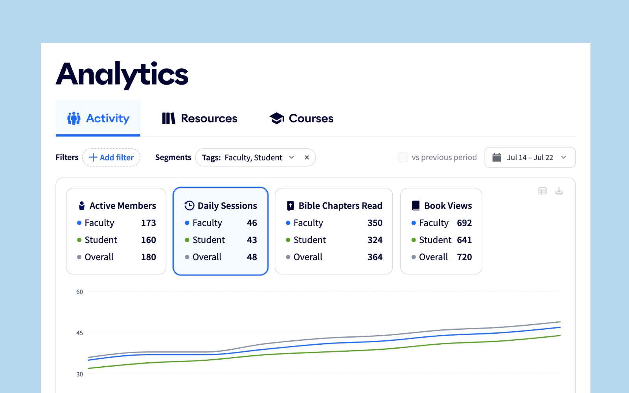The width and height of the screenshot is (629, 393).
Task: Click Student value 160 in Active Members
Action: click(x=149, y=240)
